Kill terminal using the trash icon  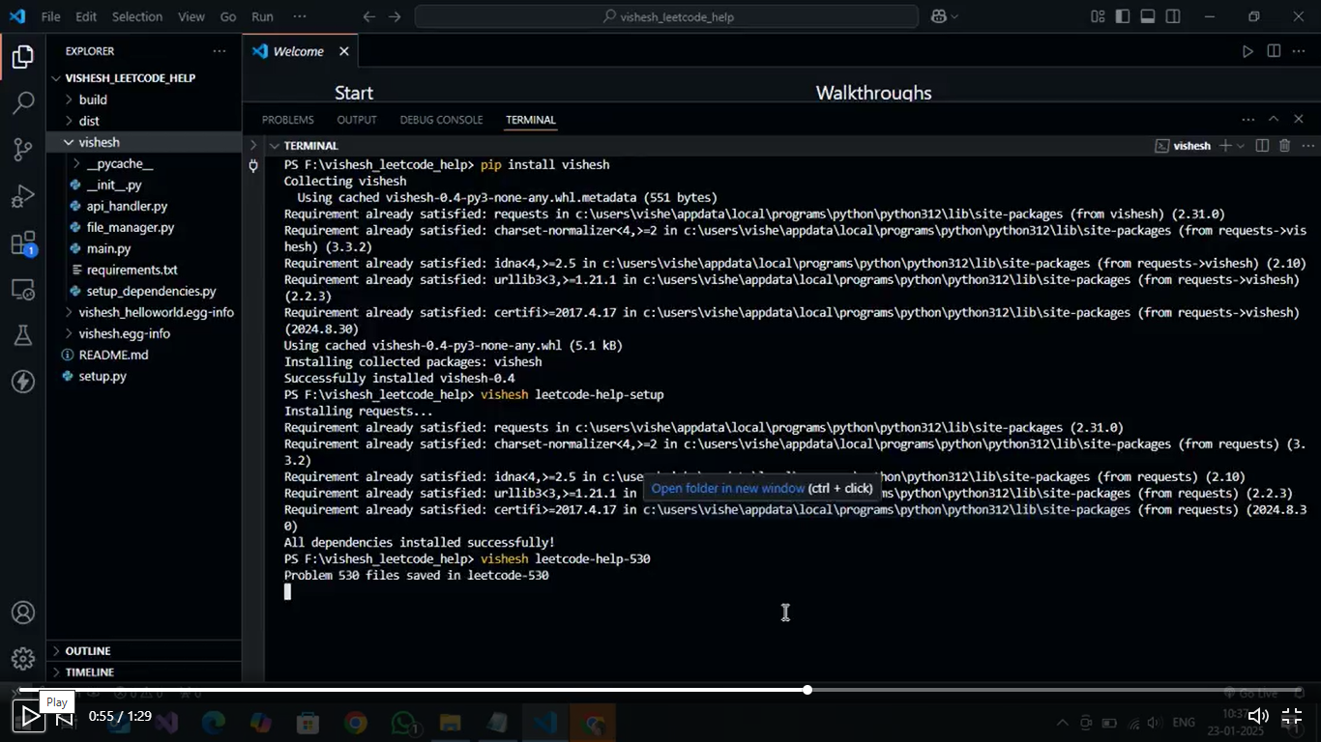click(x=1284, y=146)
